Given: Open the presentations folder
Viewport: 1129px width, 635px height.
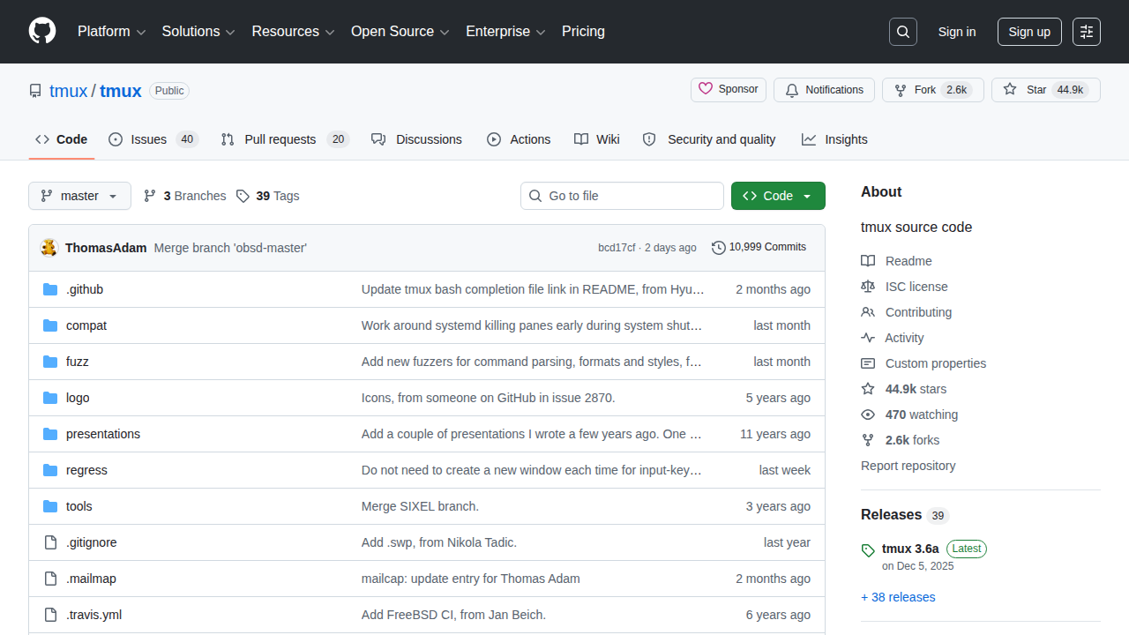Looking at the screenshot, I should [x=103, y=434].
